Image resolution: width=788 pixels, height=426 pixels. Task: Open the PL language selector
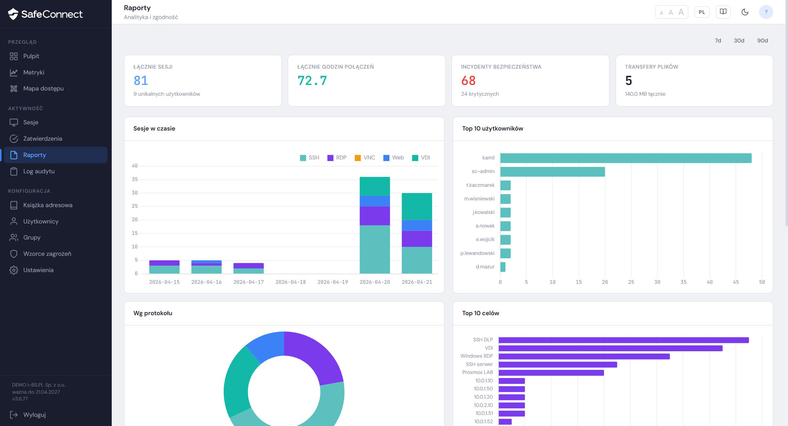tap(702, 12)
